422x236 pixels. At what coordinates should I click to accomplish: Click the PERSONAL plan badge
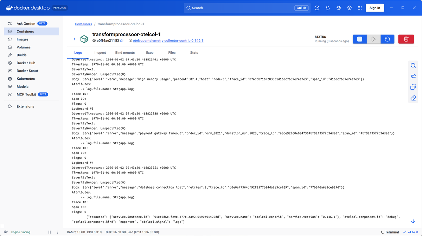(60, 8)
